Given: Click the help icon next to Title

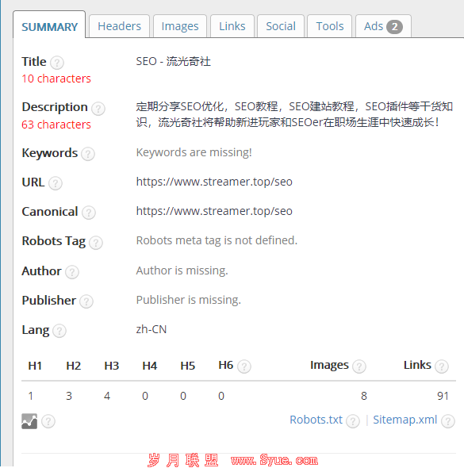Looking at the screenshot, I should (x=56, y=63).
